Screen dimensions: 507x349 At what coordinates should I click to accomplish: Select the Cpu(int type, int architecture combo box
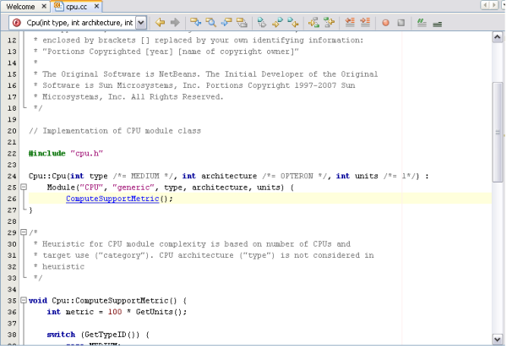(x=78, y=23)
